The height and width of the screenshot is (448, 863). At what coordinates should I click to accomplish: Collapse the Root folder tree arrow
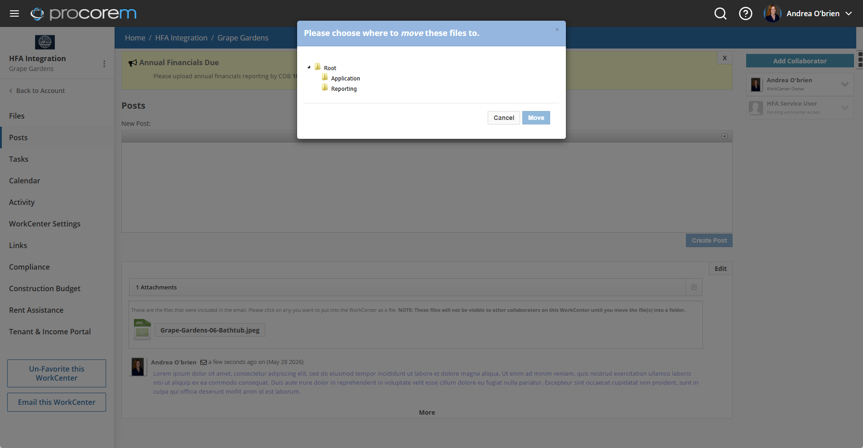point(309,67)
